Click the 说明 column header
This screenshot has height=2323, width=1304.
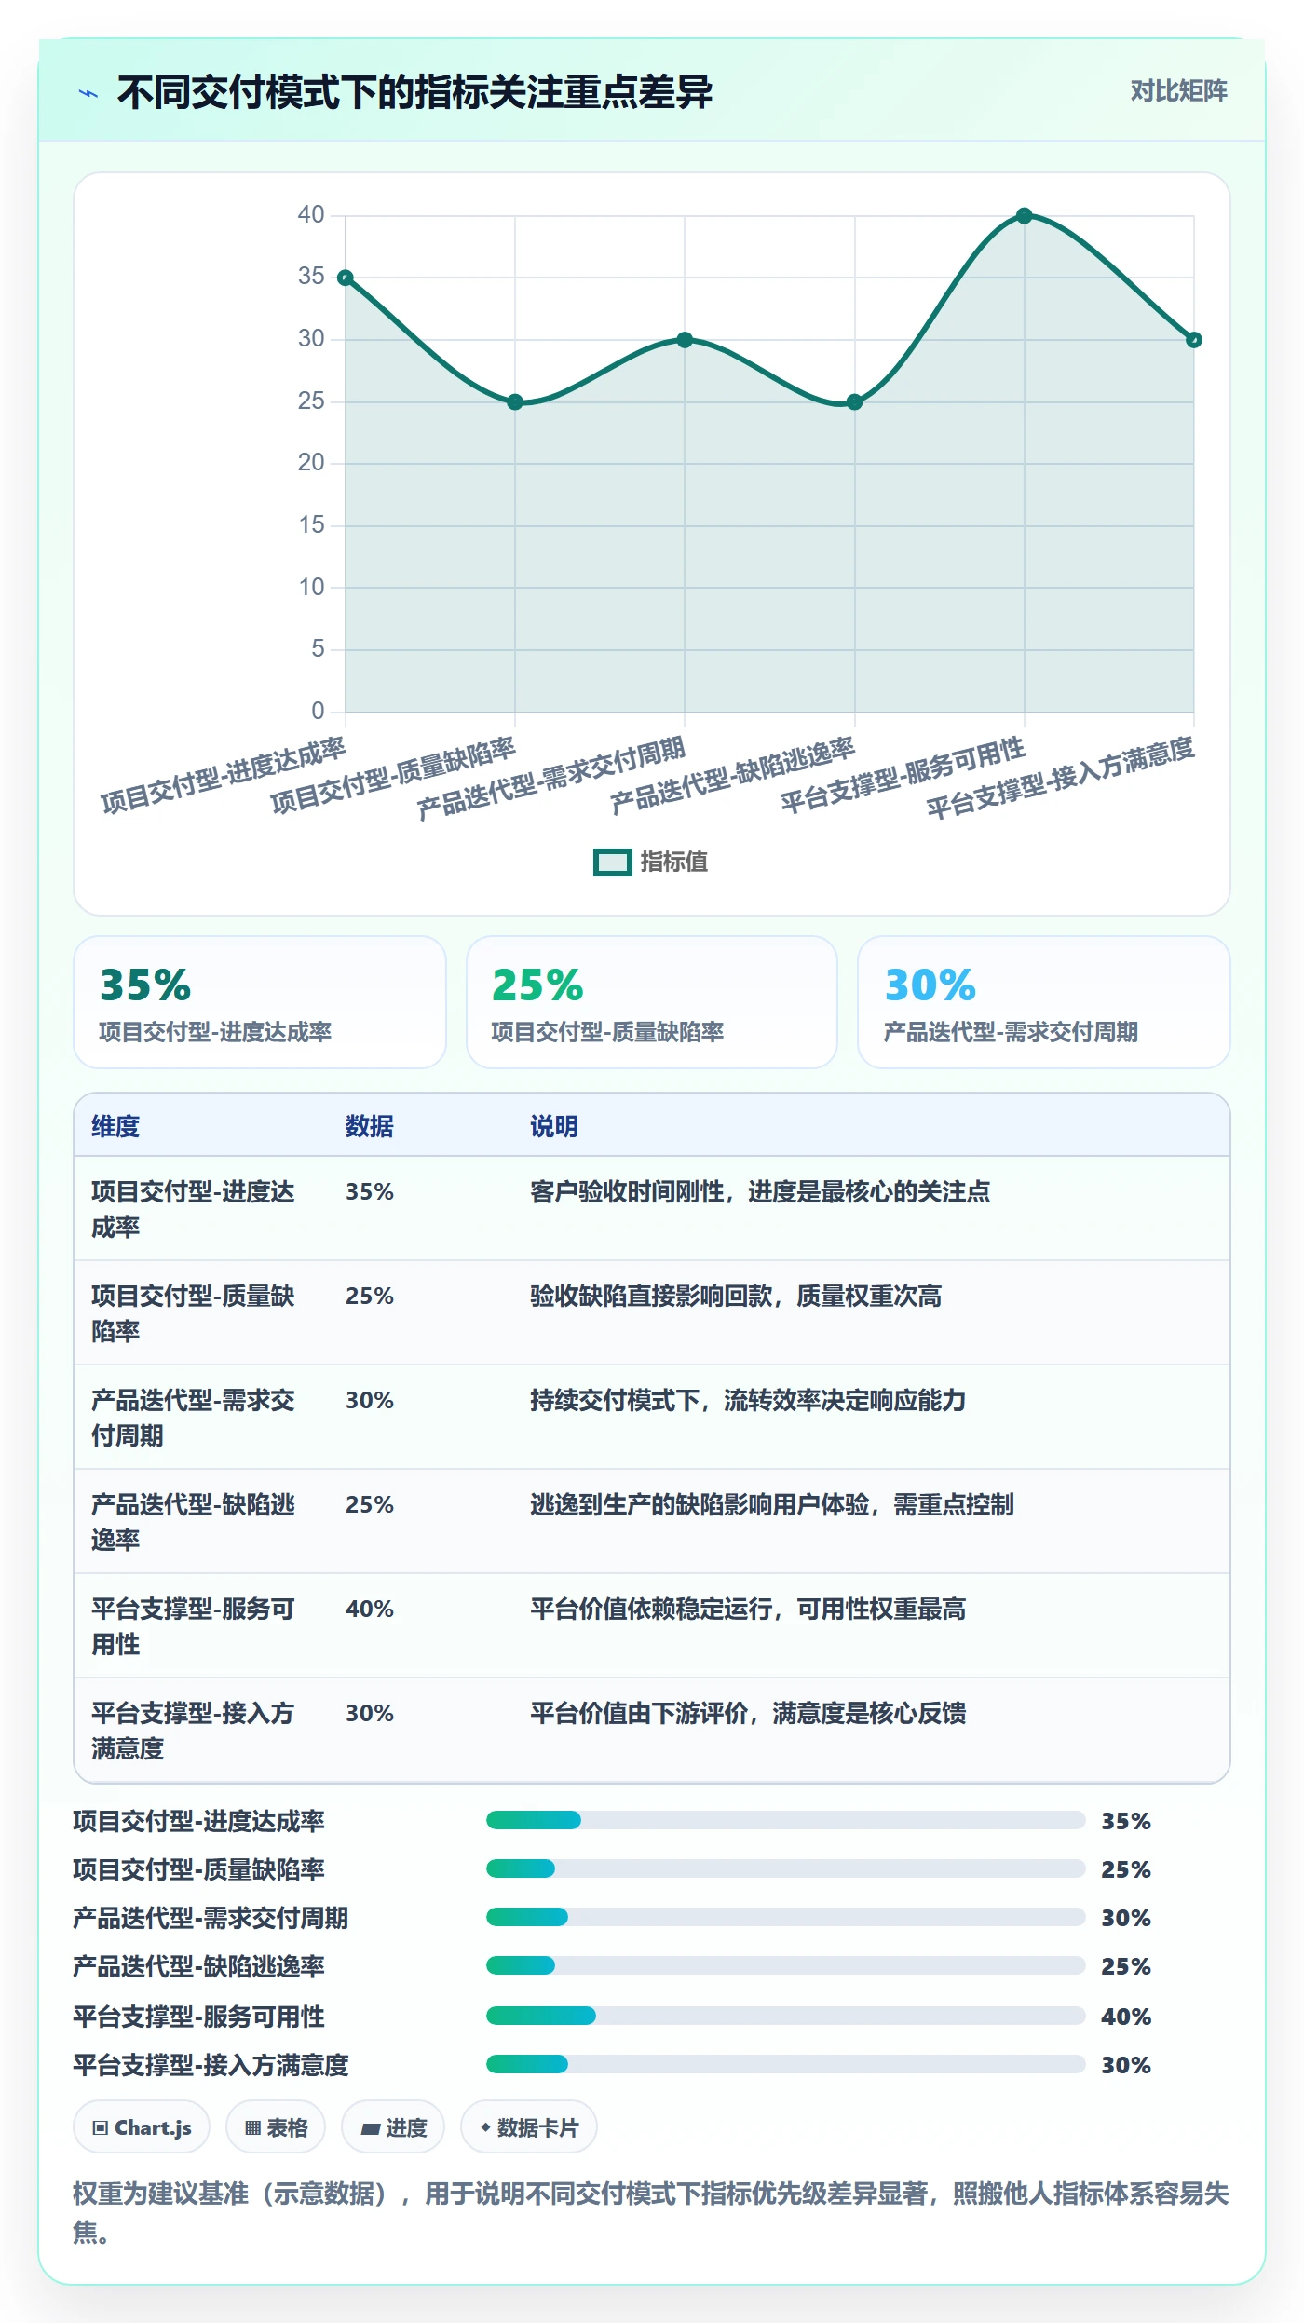[x=554, y=1126]
